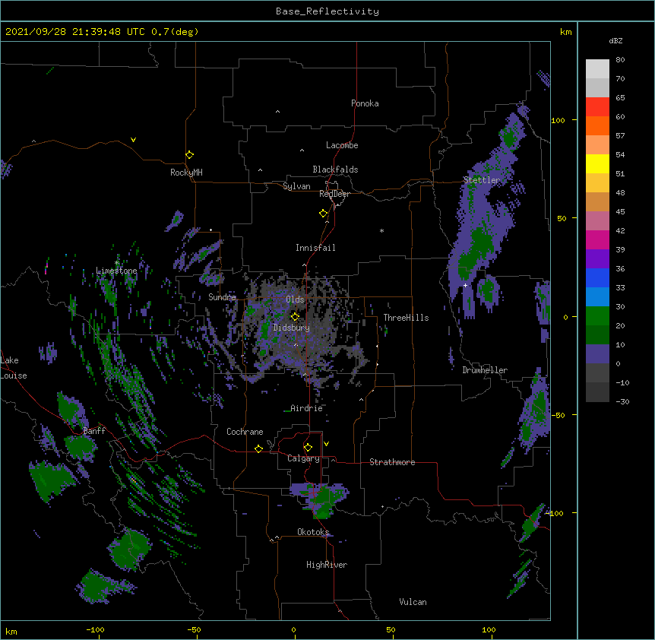Screen dimensions: 655x640
Task: Click the 80 value on the legend
Action: [620, 60]
